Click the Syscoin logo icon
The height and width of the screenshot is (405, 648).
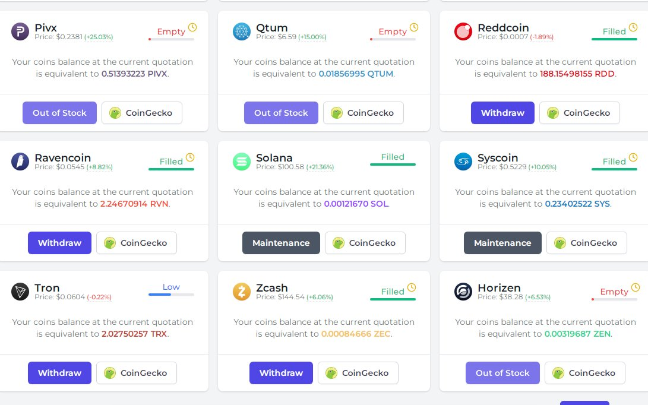pyautogui.click(x=463, y=162)
